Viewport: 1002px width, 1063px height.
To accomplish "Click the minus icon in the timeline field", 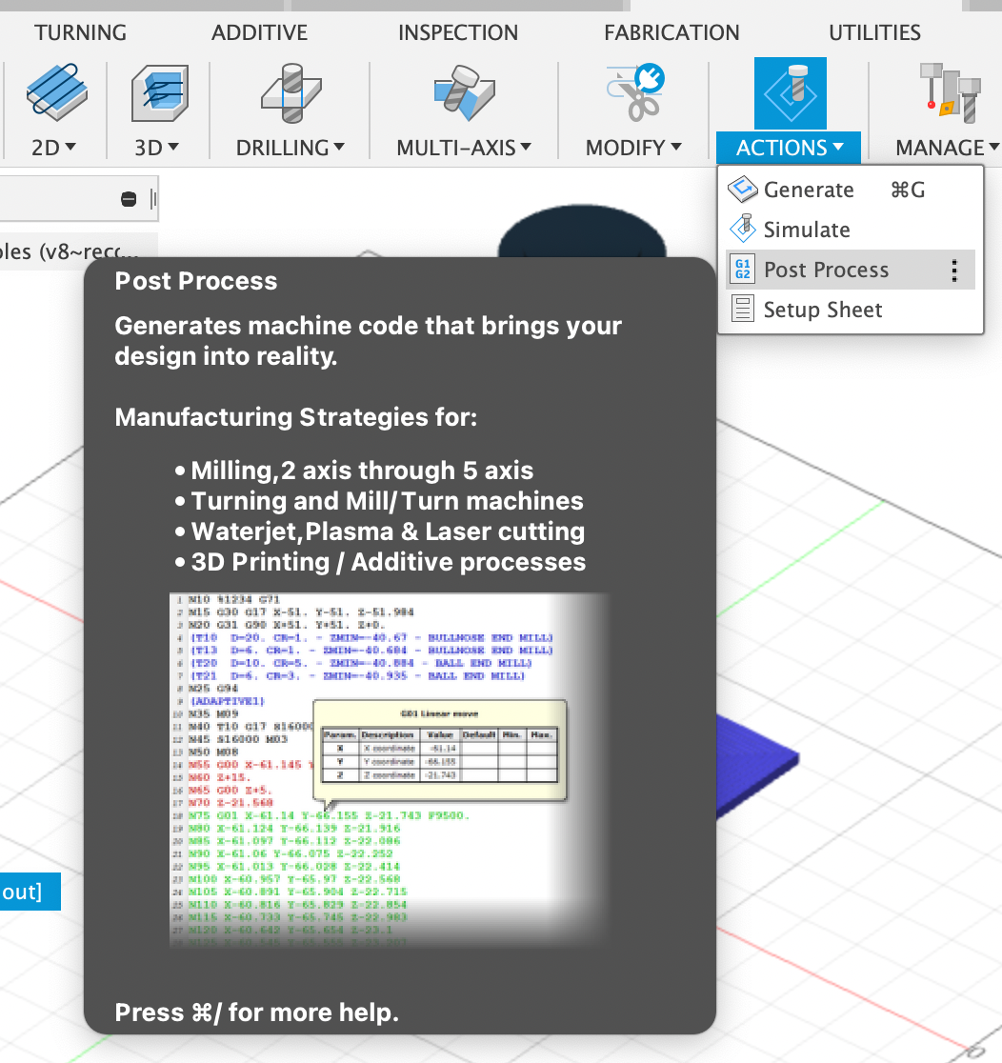I will (127, 198).
